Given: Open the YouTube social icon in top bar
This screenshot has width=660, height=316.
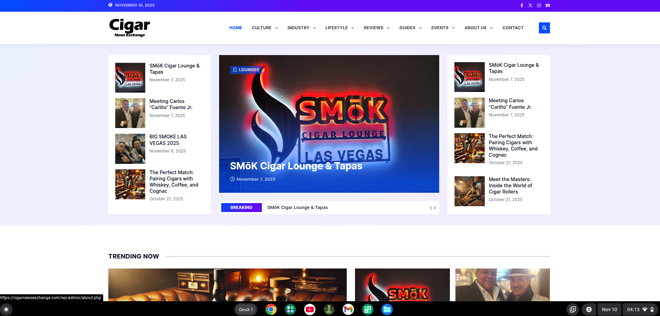Looking at the screenshot, I should (x=548, y=6).
